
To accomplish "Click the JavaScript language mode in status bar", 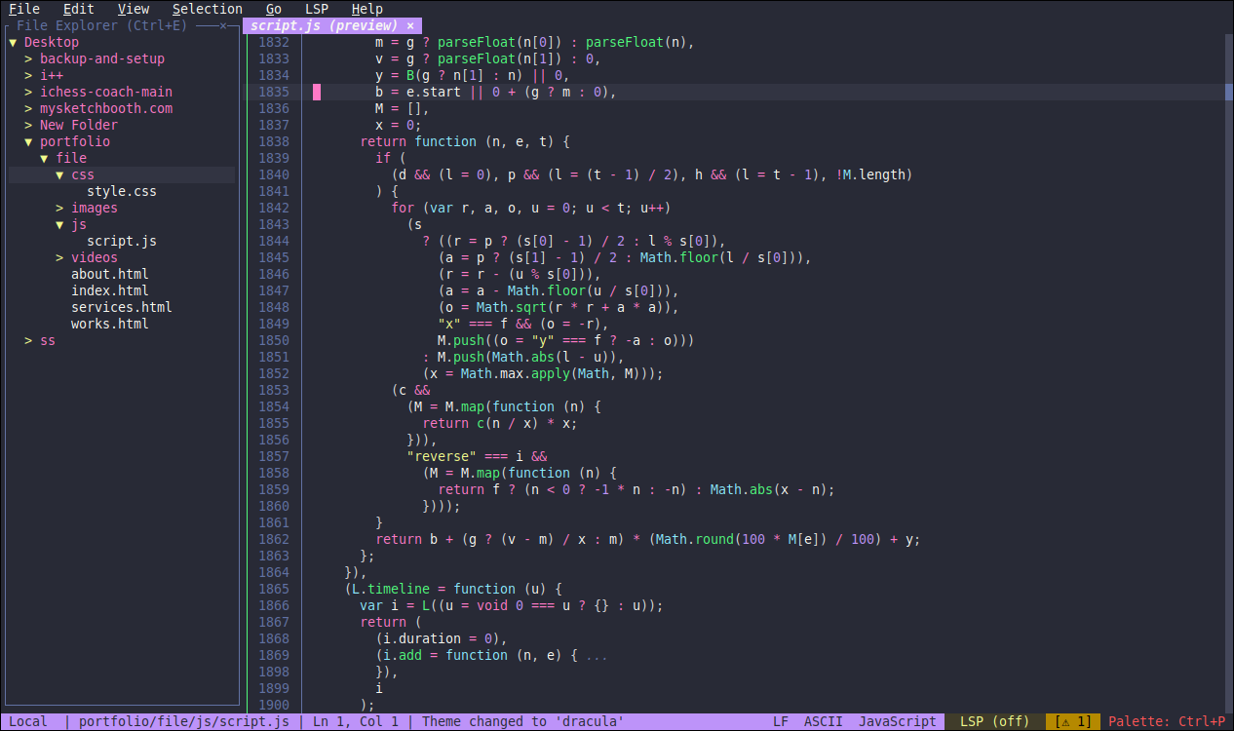I will 898,722.
